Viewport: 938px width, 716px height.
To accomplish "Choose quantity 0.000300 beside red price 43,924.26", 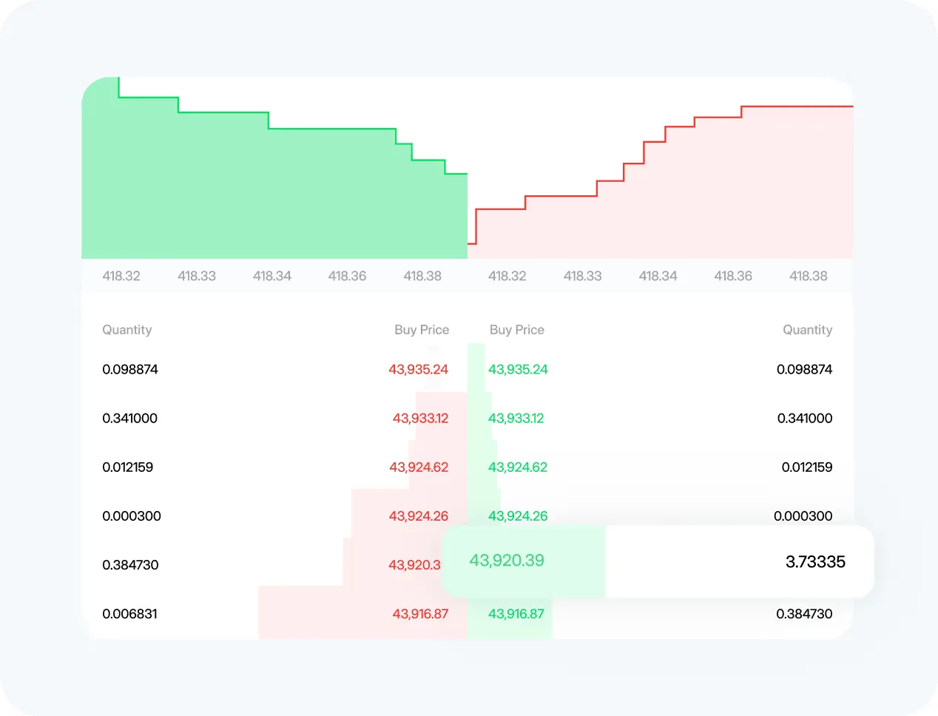I will (132, 516).
